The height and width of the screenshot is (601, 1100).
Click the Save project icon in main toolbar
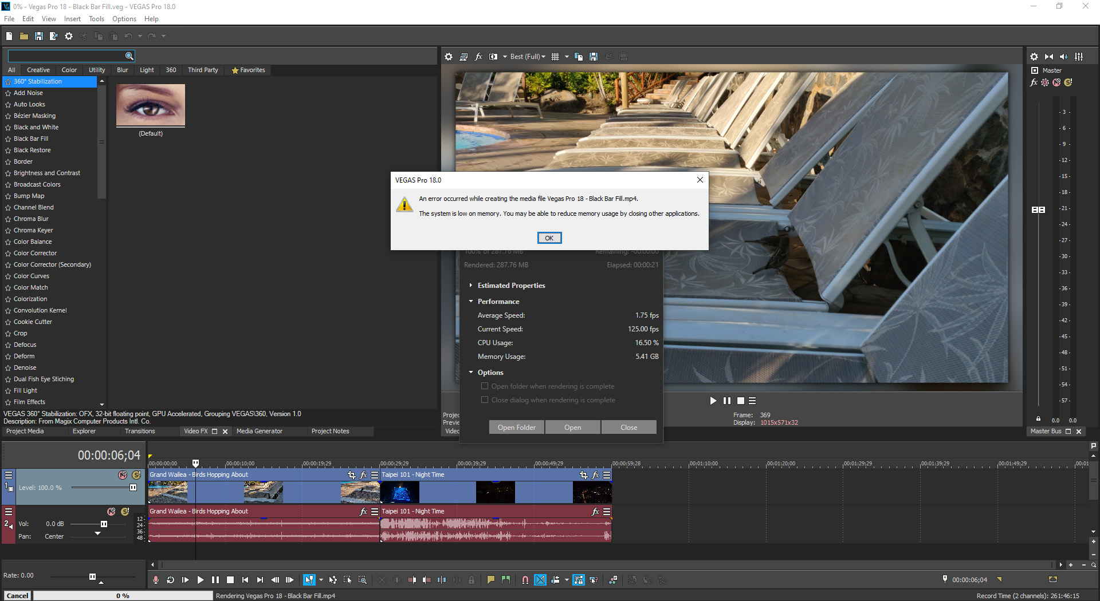click(x=38, y=36)
